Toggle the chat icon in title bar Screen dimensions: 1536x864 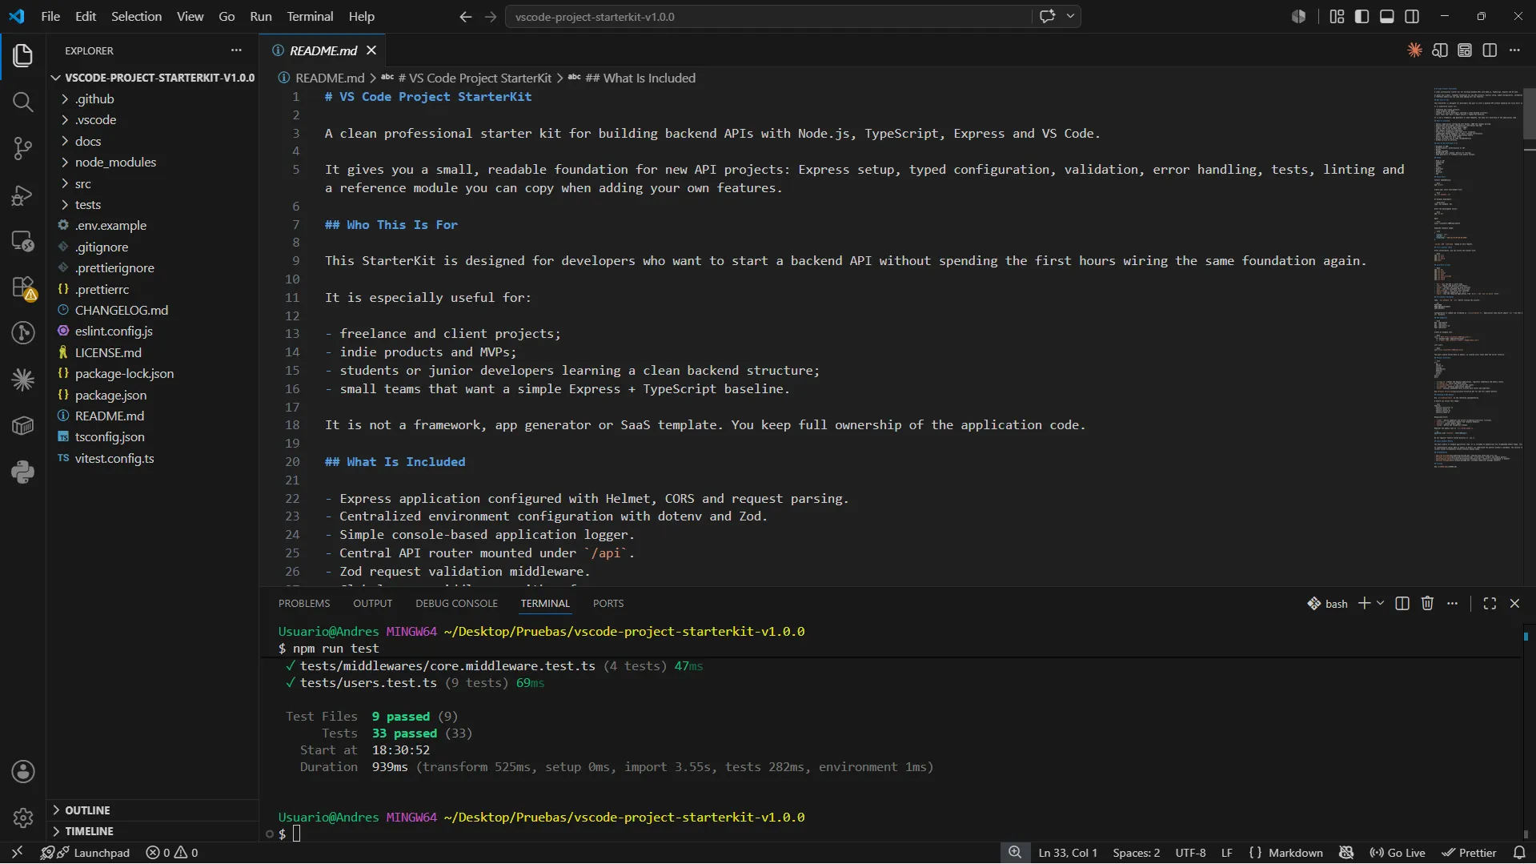[1047, 16]
